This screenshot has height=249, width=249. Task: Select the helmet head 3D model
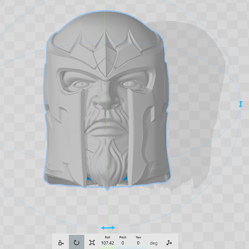(107, 100)
